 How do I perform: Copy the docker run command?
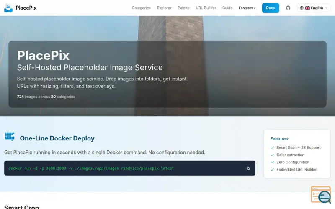248,168
